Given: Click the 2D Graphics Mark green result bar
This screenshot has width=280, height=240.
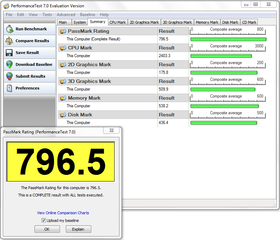Looking at the screenshot, I should tap(224, 73).
